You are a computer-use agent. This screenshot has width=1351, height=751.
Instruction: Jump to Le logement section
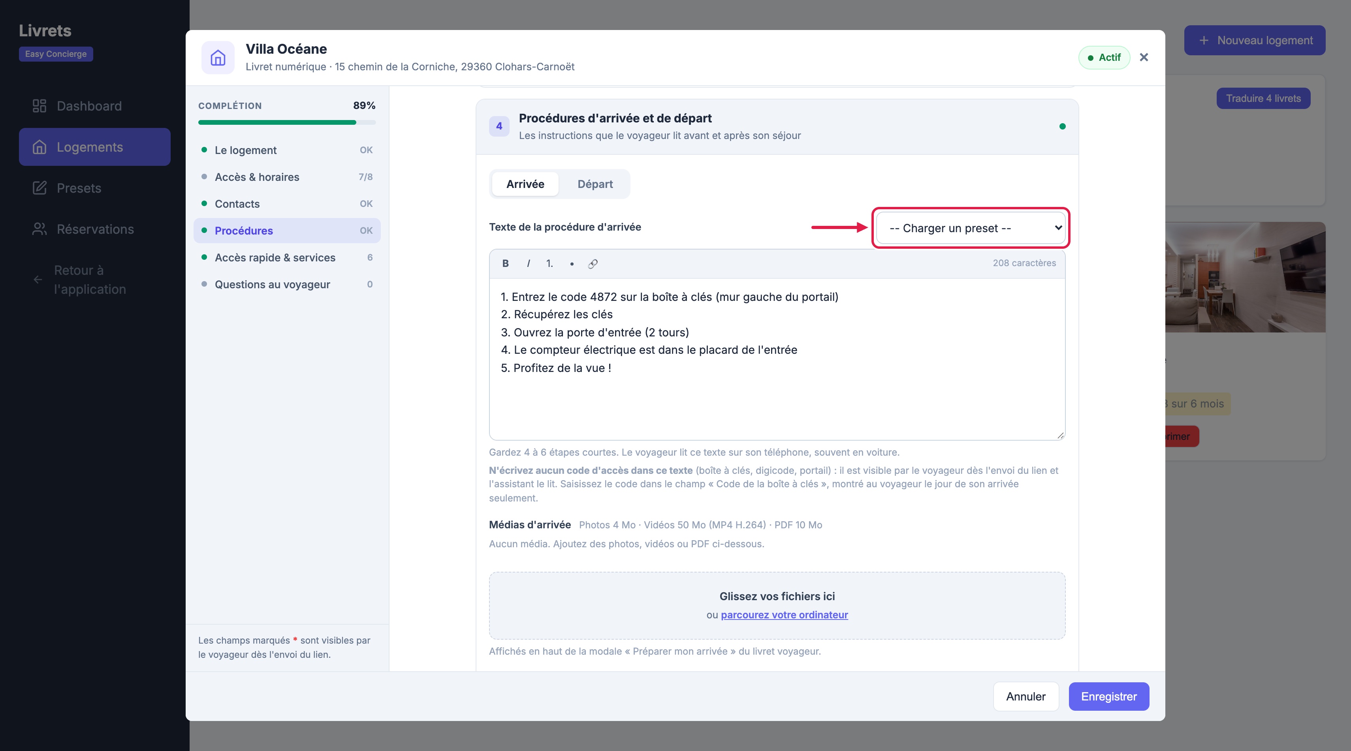point(287,150)
